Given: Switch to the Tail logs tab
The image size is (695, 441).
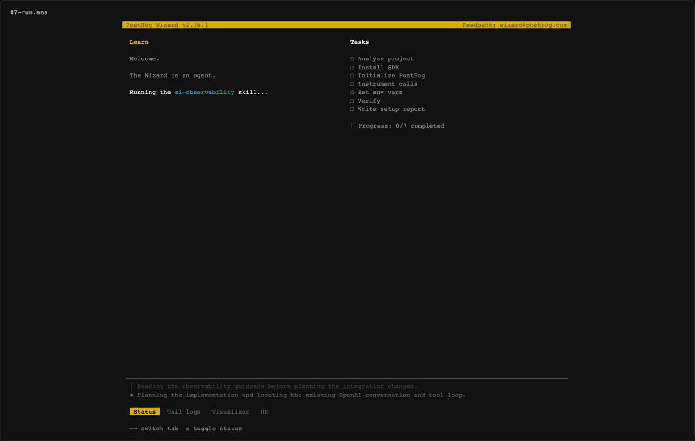Looking at the screenshot, I should tap(184, 412).
